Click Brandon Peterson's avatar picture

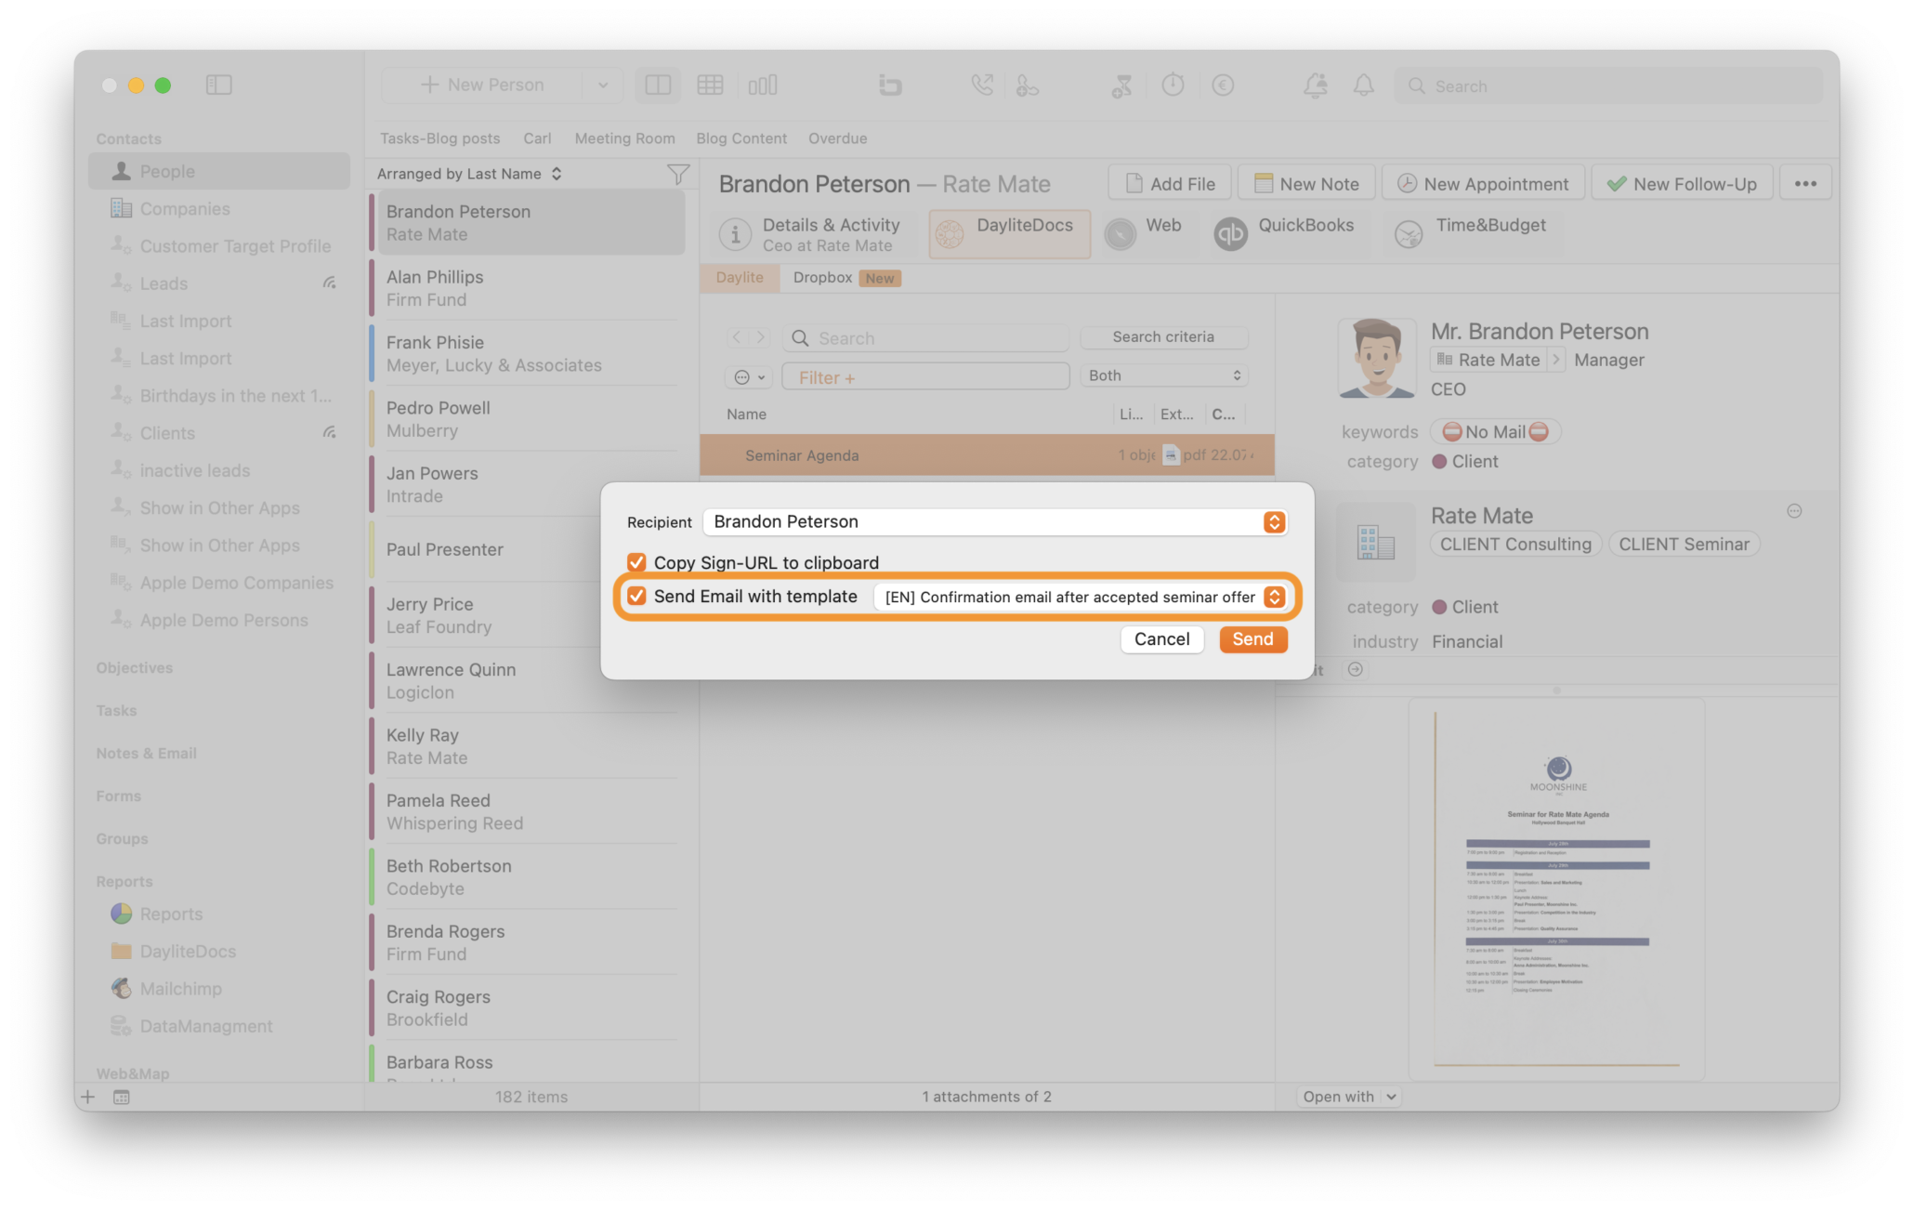click(x=1377, y=358)
